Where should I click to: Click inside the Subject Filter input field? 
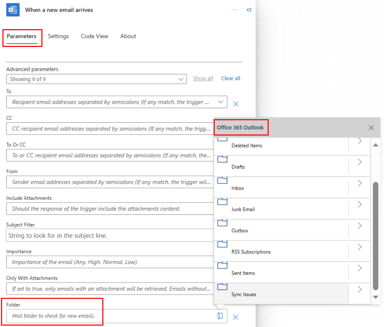[104, 235]
